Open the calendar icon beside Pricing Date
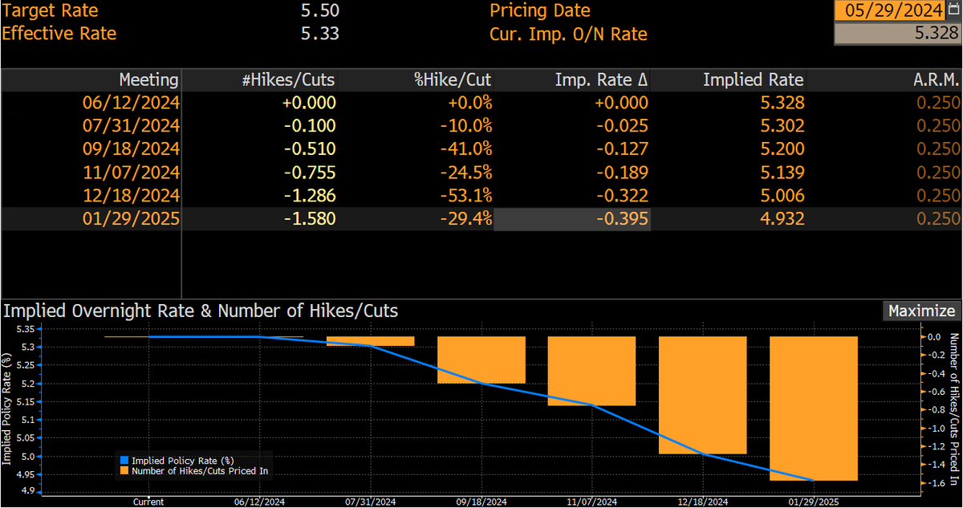Image resolution: width=963 pixels, height=508 pixels. click(x=953, y=10)
